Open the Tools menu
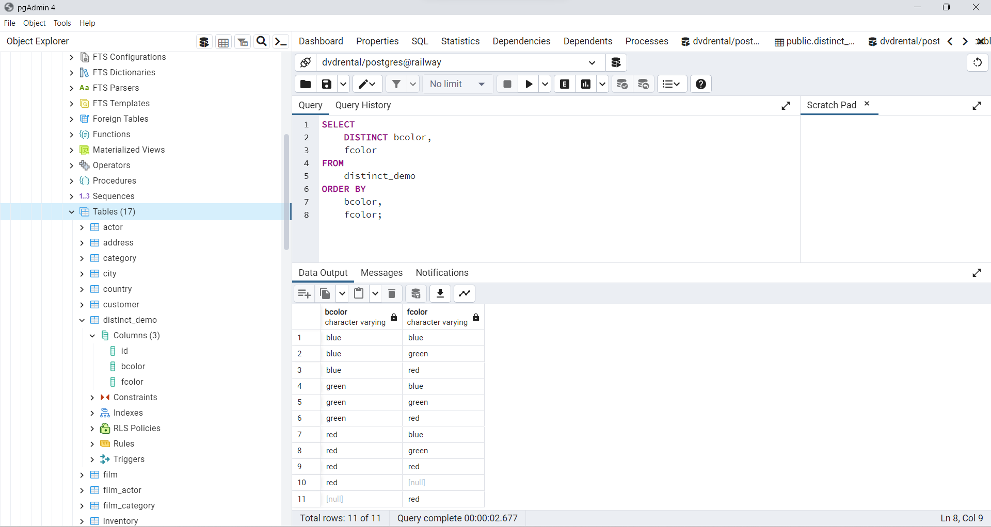 point(62,23)
